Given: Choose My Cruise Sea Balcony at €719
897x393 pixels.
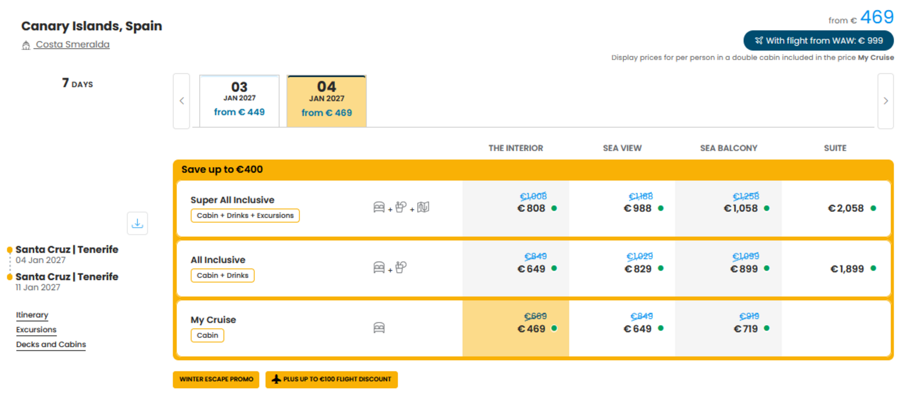Looking at the screenshot, I should pos(728,329).
